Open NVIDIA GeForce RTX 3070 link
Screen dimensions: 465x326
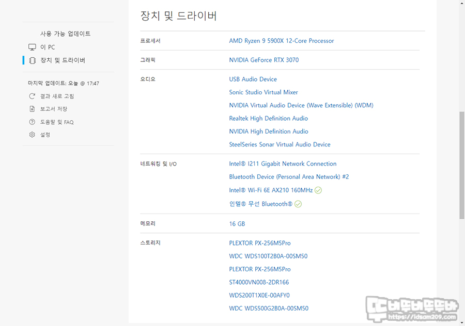point(264,60)
